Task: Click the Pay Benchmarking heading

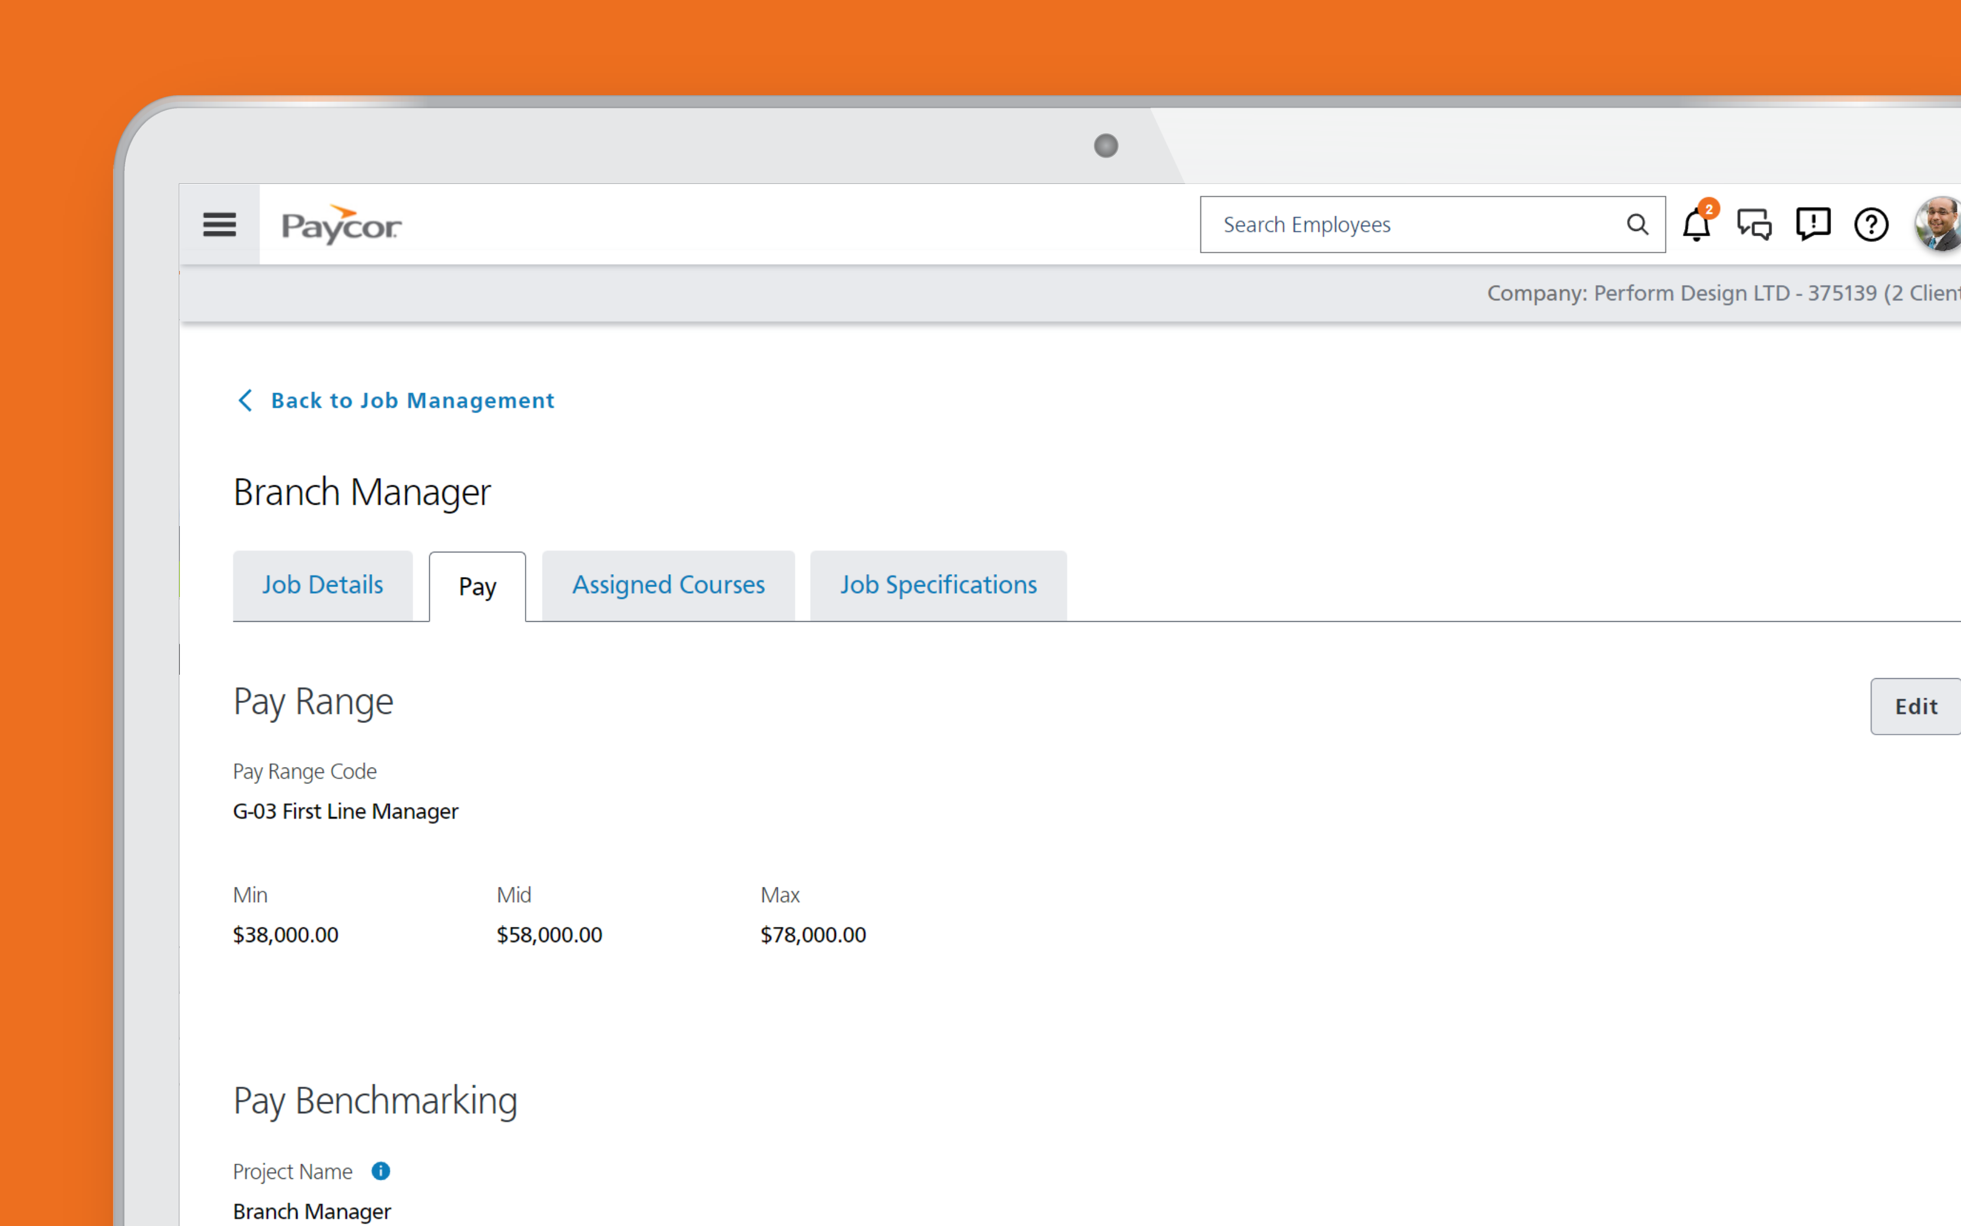Action: (x=376, y=1101)
